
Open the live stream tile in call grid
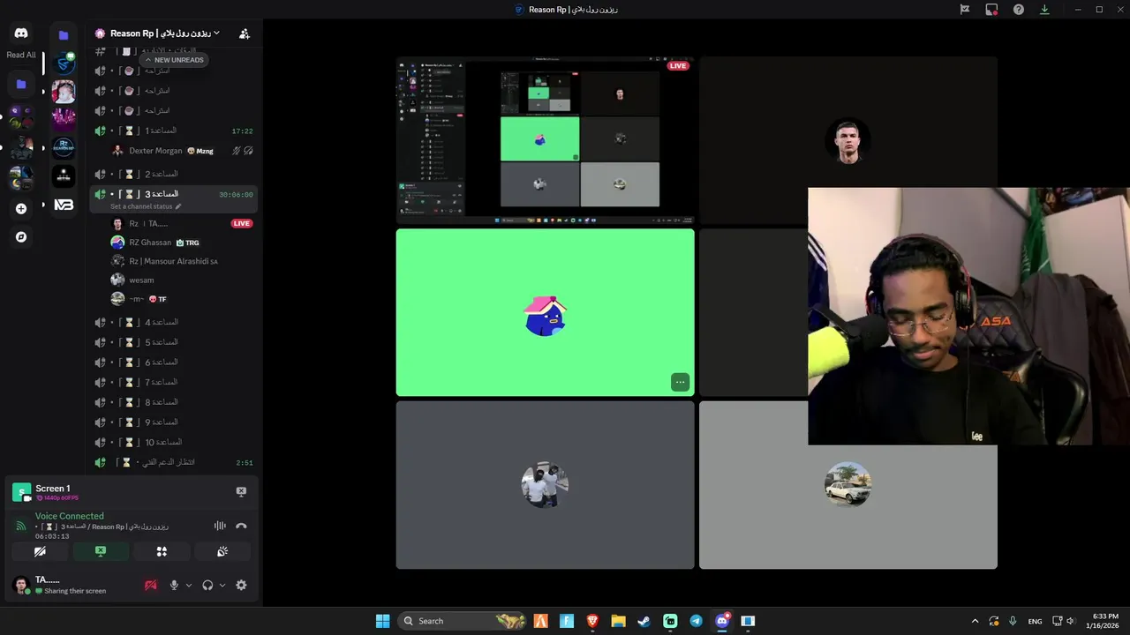(x=545, y=139)
